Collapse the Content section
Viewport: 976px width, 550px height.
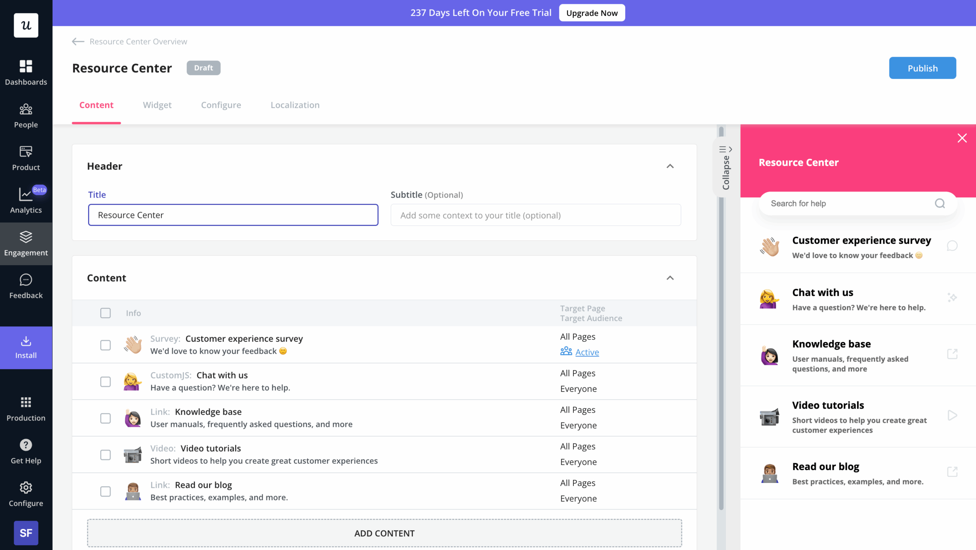point(670,278)
